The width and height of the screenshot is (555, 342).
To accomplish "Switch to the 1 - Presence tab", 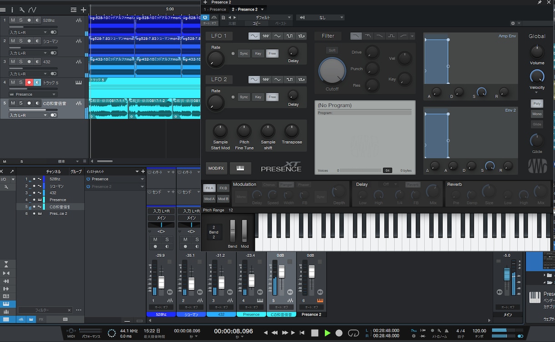I will [215, 9].
